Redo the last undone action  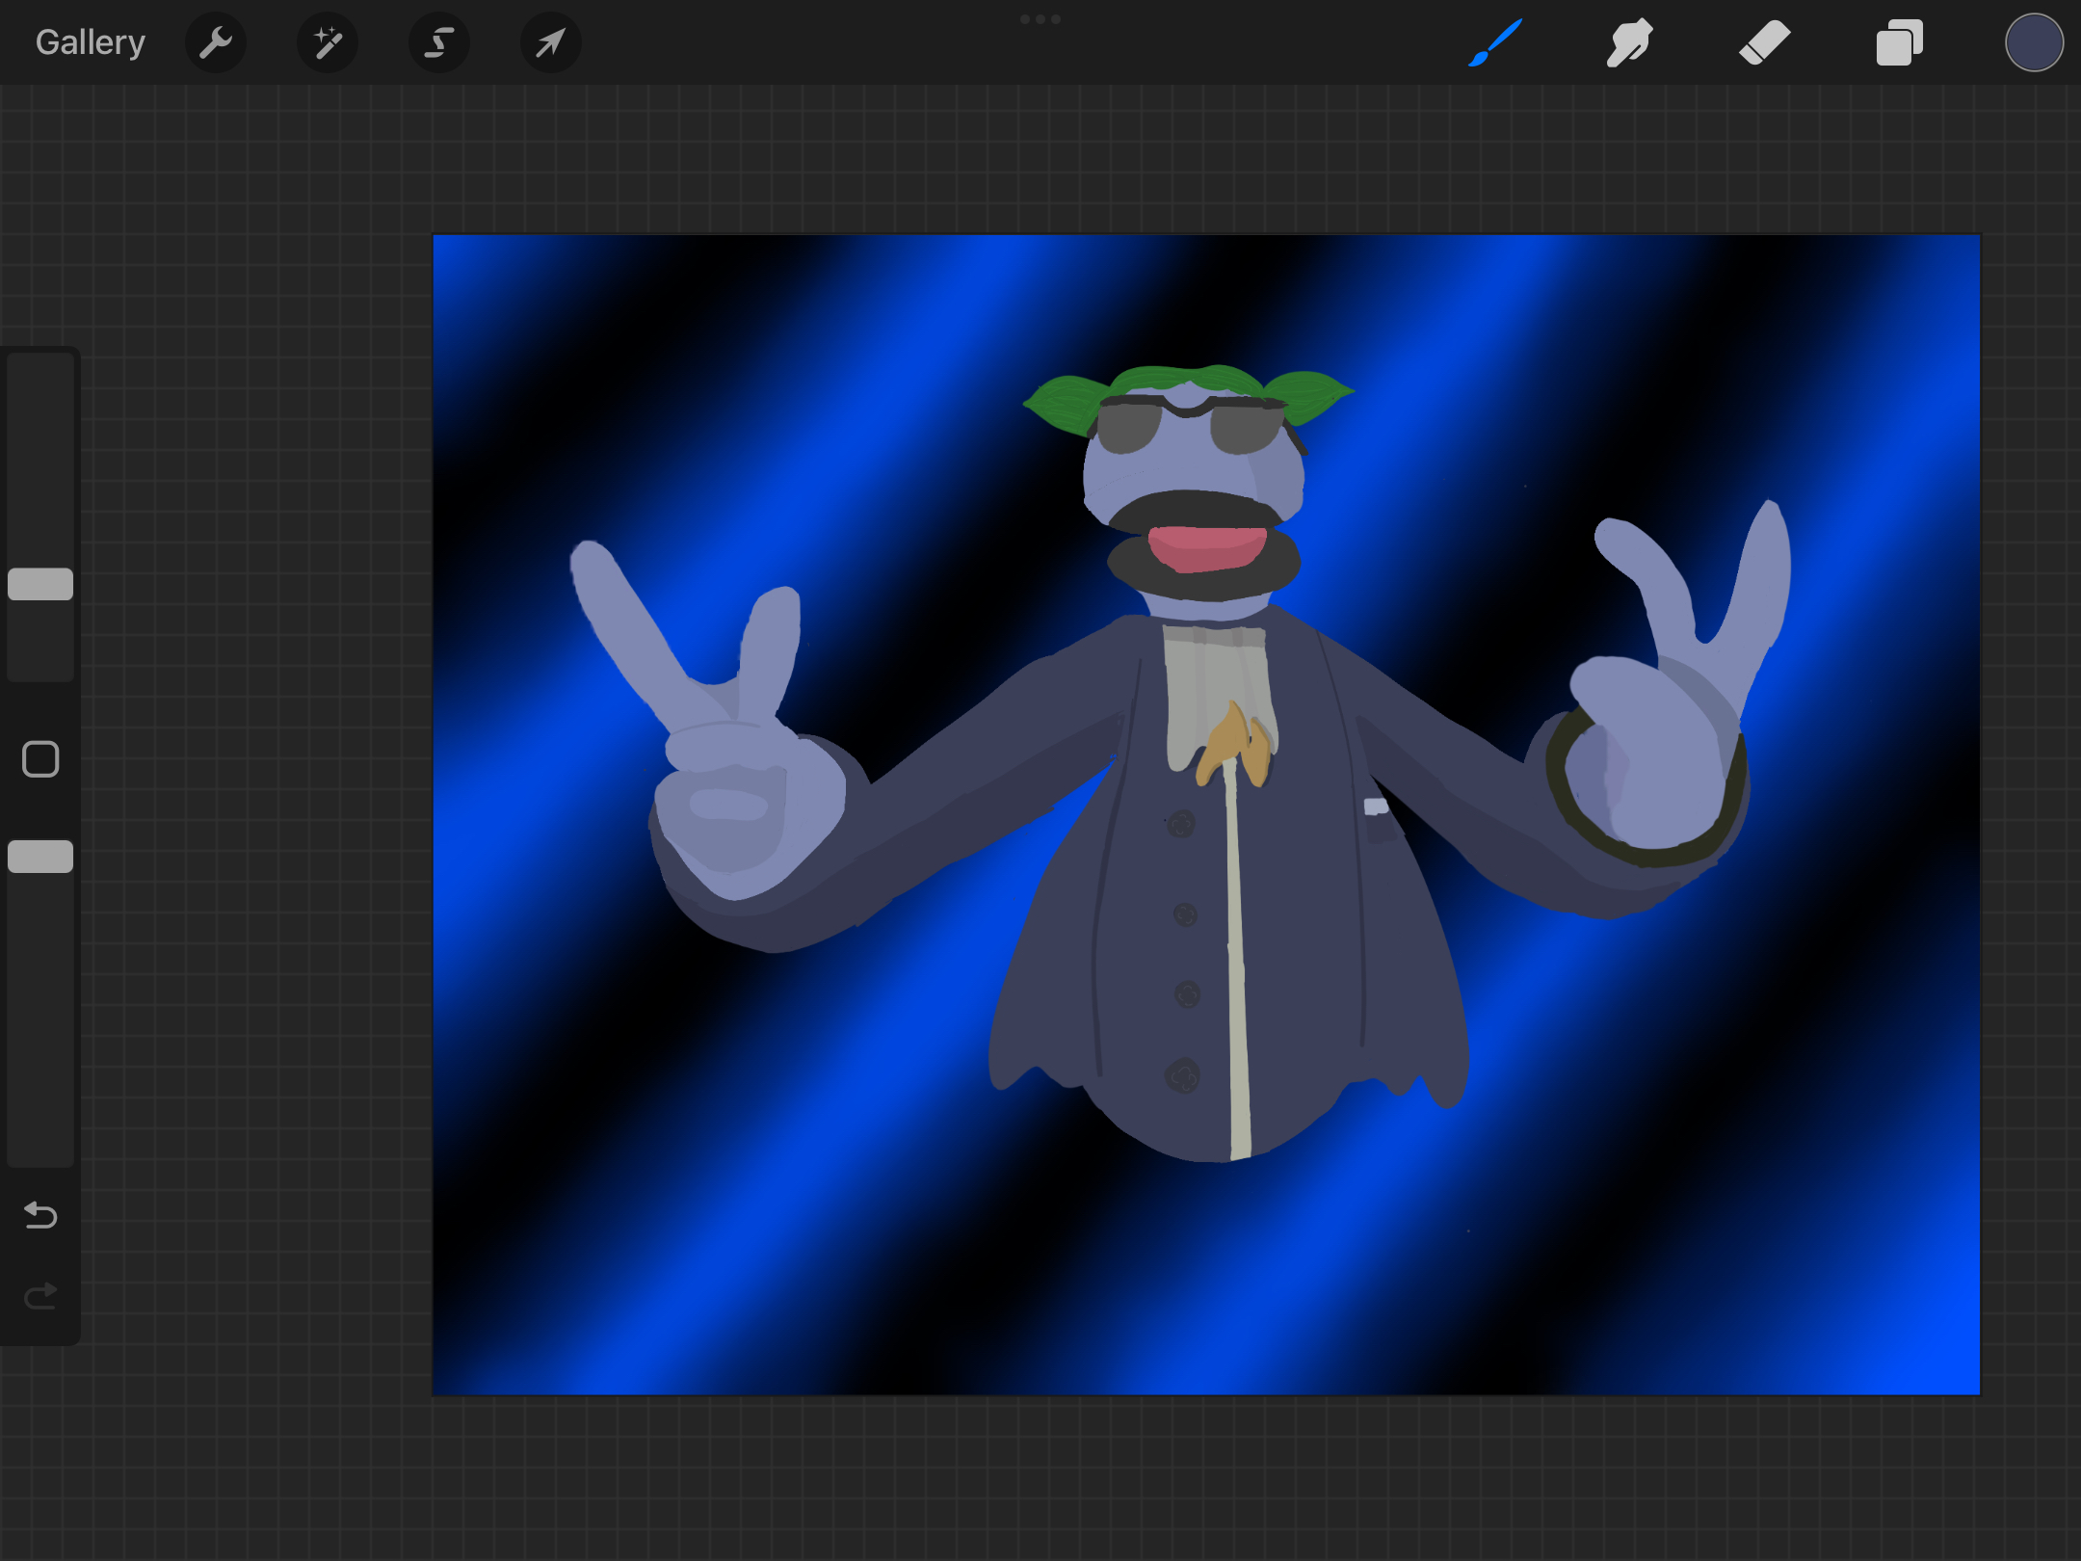coord(40,1296)
